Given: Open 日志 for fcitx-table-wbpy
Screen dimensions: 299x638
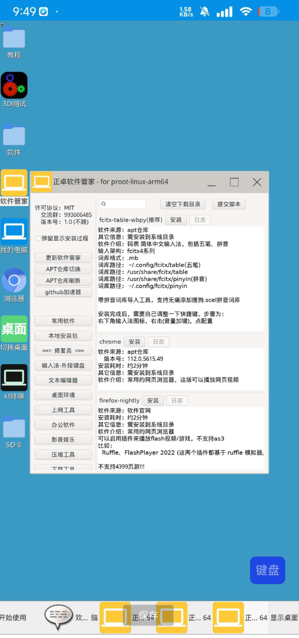Looking at the screenshot, I should point(200,220).
